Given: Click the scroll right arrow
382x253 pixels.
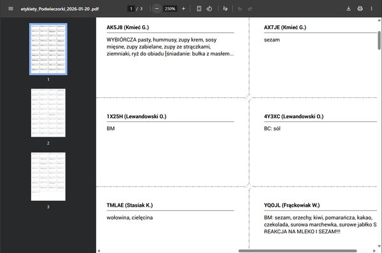Looking at the screenshot, I should pos(374,251).
